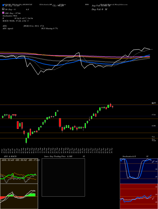Click the empty Intra Day Trading Price chart box
This screenshot has height=209, width=158.
[x=63, y=177]
